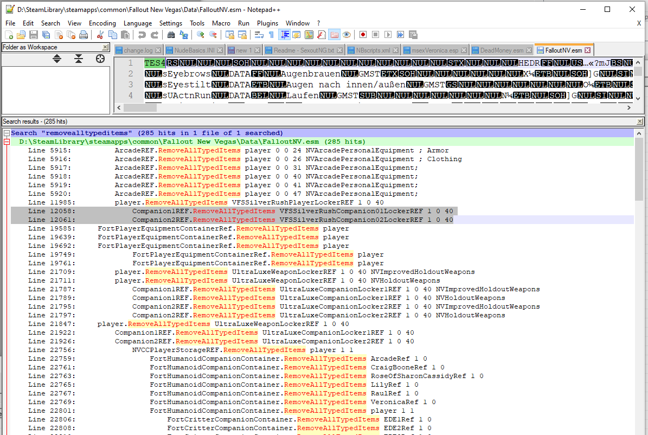
Task: Click the Print icon
Action: tap(84, 35)
